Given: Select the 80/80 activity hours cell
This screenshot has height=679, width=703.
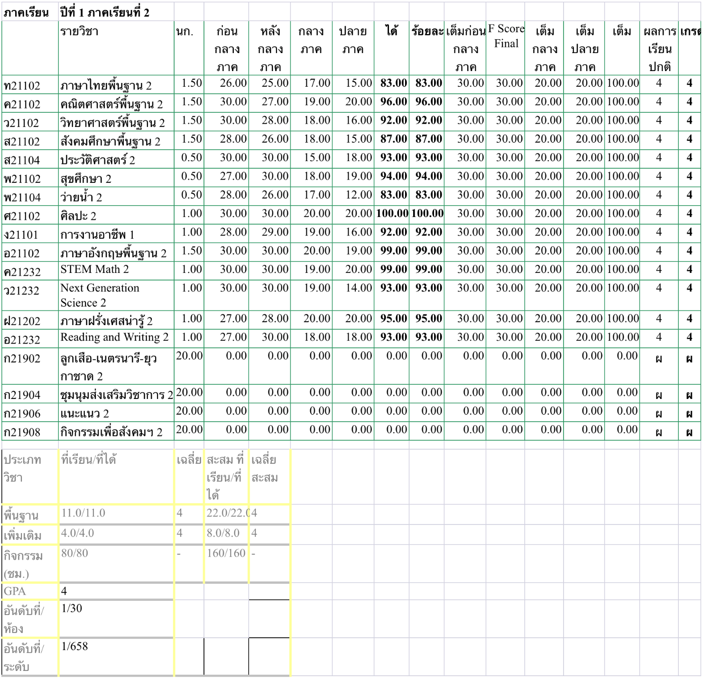Looking at the screenshot, I should [x=116, y=563].
